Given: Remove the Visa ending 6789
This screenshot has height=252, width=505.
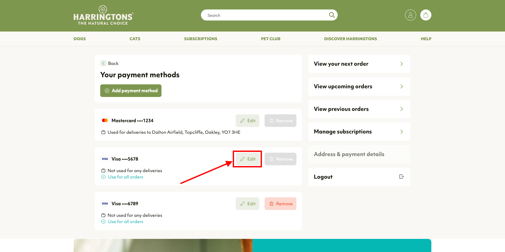Looking at the screenshot, I should pyautogui.click(x=280, y=204).
